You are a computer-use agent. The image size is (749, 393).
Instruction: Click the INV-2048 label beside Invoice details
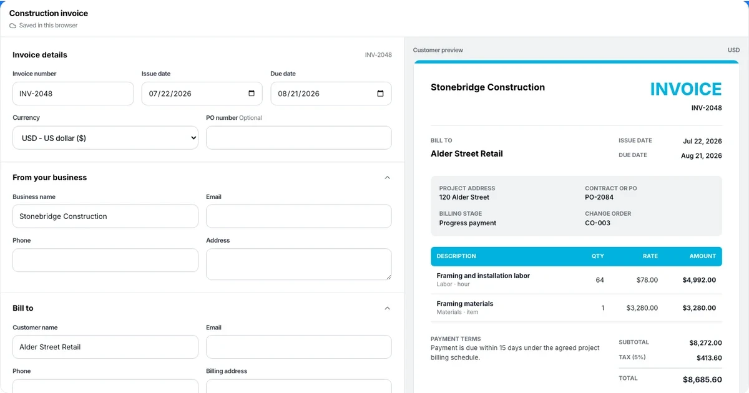point(378,55)
